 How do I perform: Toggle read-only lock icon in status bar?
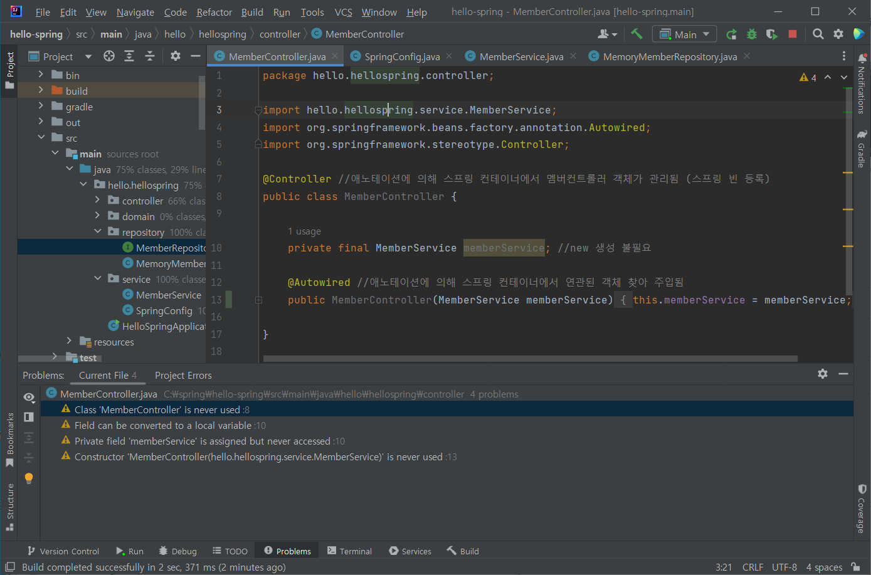(x=856, y=567)
